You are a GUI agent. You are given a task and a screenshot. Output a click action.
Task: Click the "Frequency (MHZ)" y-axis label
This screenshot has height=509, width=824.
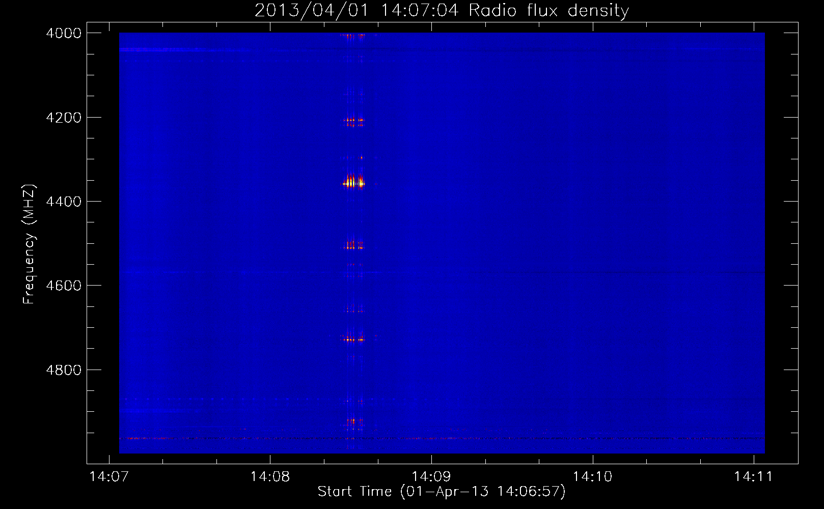pos(29,244)
